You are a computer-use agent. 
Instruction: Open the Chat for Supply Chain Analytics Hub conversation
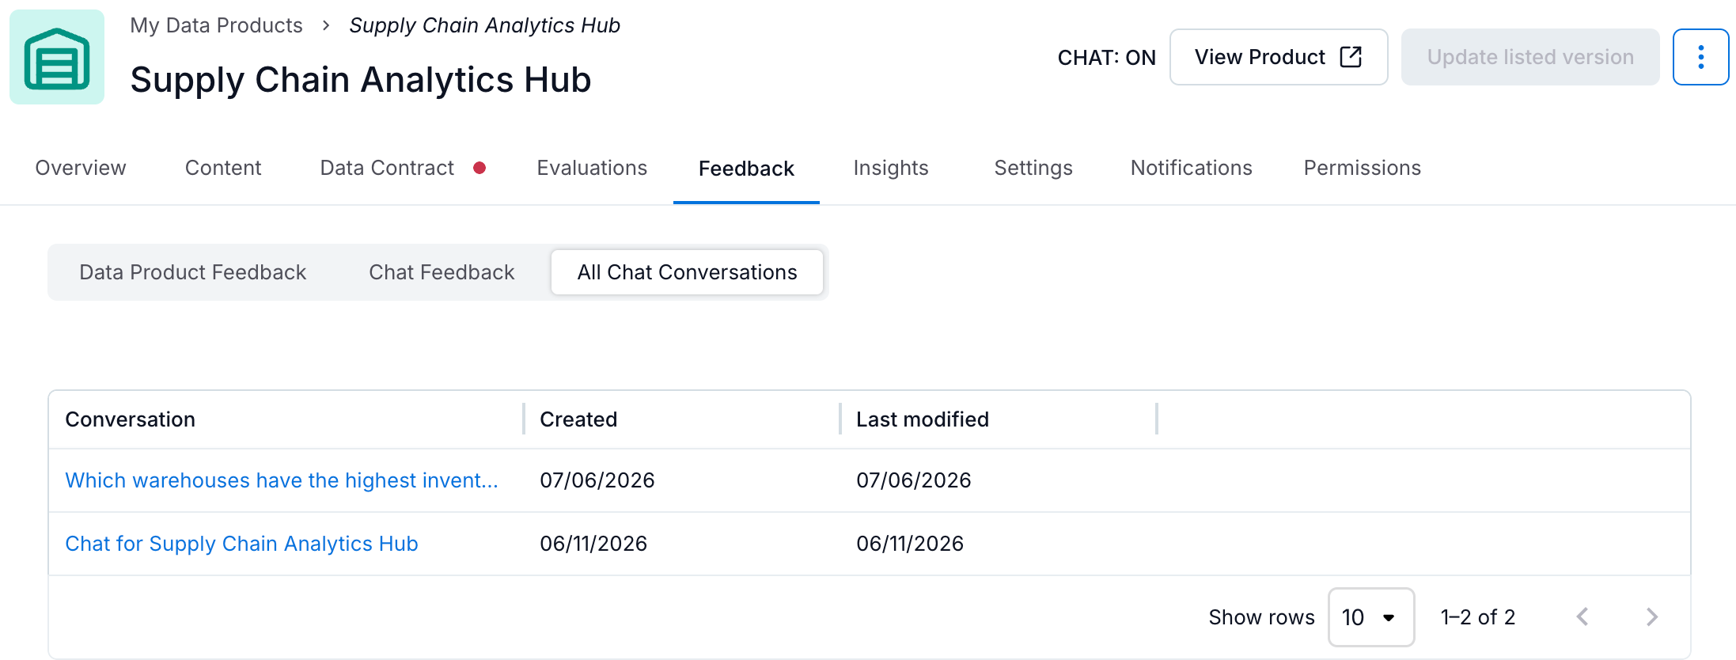(x=241, y=544)
